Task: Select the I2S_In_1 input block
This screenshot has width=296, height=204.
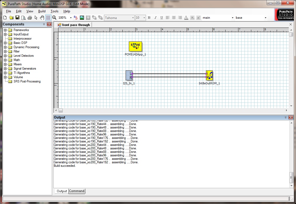Action: tap(129, 75)
